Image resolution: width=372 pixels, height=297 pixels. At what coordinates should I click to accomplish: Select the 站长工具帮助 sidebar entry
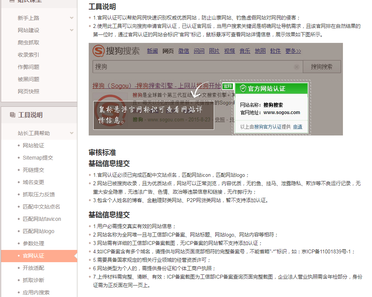click(x=34, y=133)
